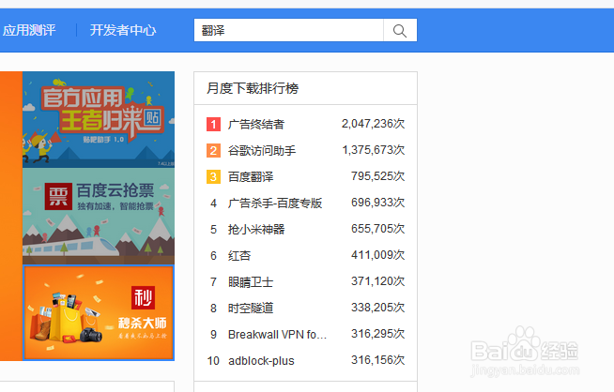The image size is (614, 392).
Task: Click download count 795,525次
Action: point(377,176)
